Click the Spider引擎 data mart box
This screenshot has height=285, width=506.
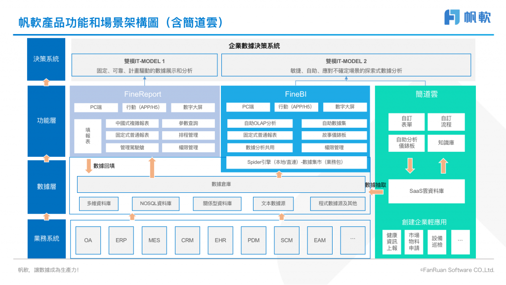pyautogui.click(x=296, y=162)
